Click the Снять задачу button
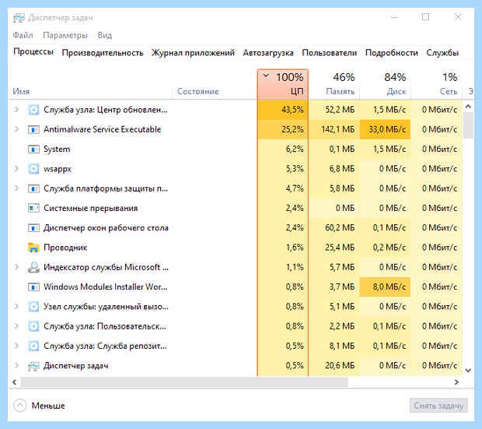This screenshot has width=482, height=429. click(438, 406)
